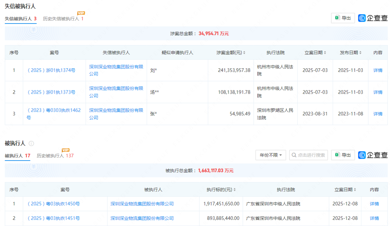Open case （2025）浙01执1374号 link
Image resolution: width=390 pixels, height=226 pixels.
point(51,71)
